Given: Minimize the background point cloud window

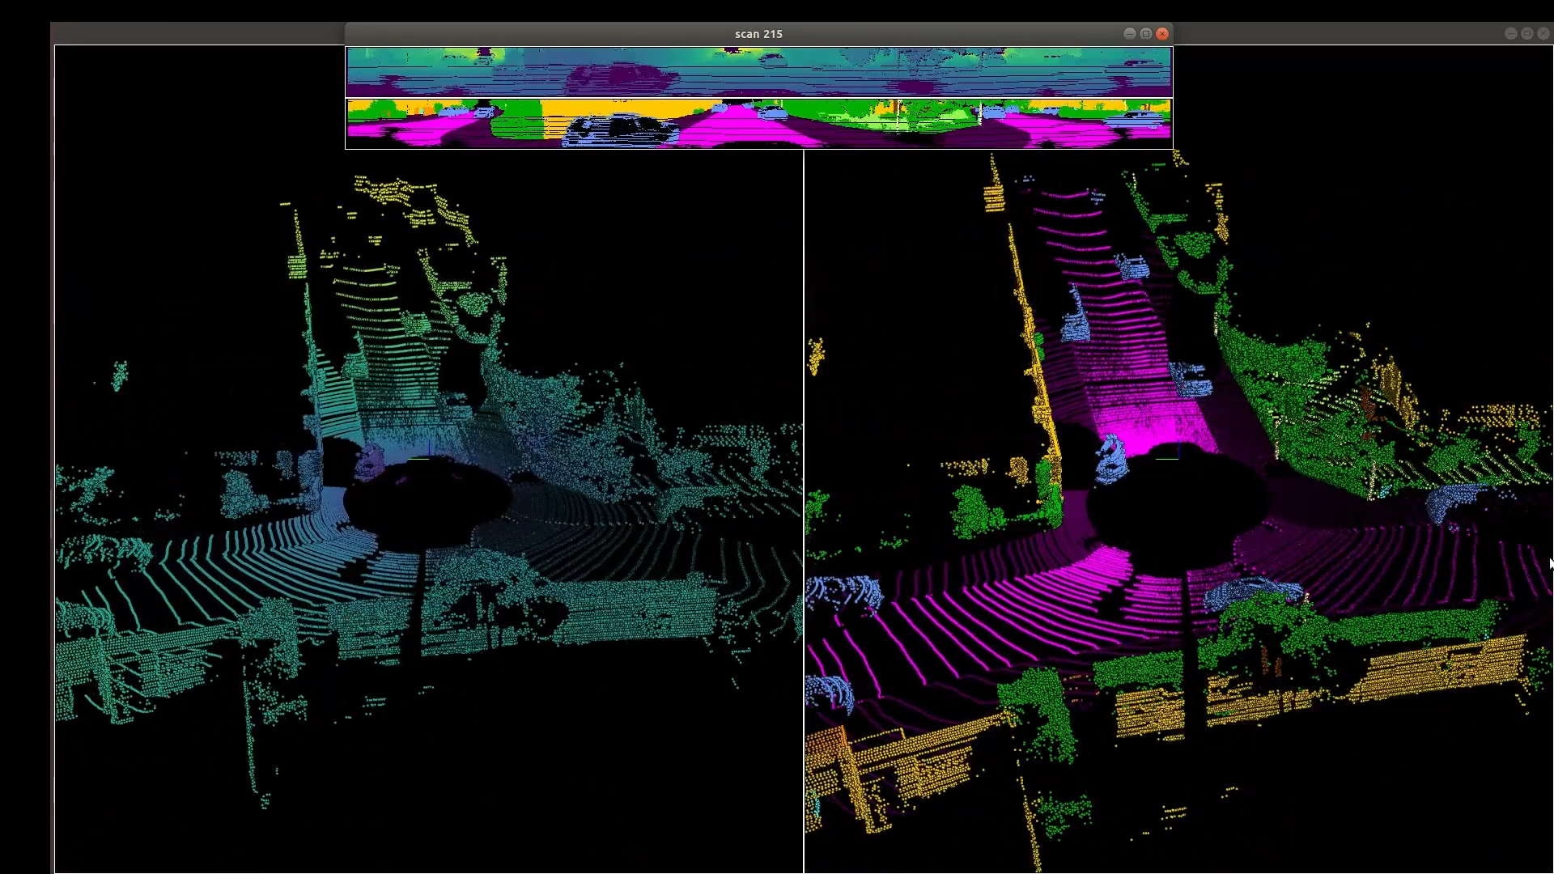Looking at the screenshot, I should (1510, 33).
